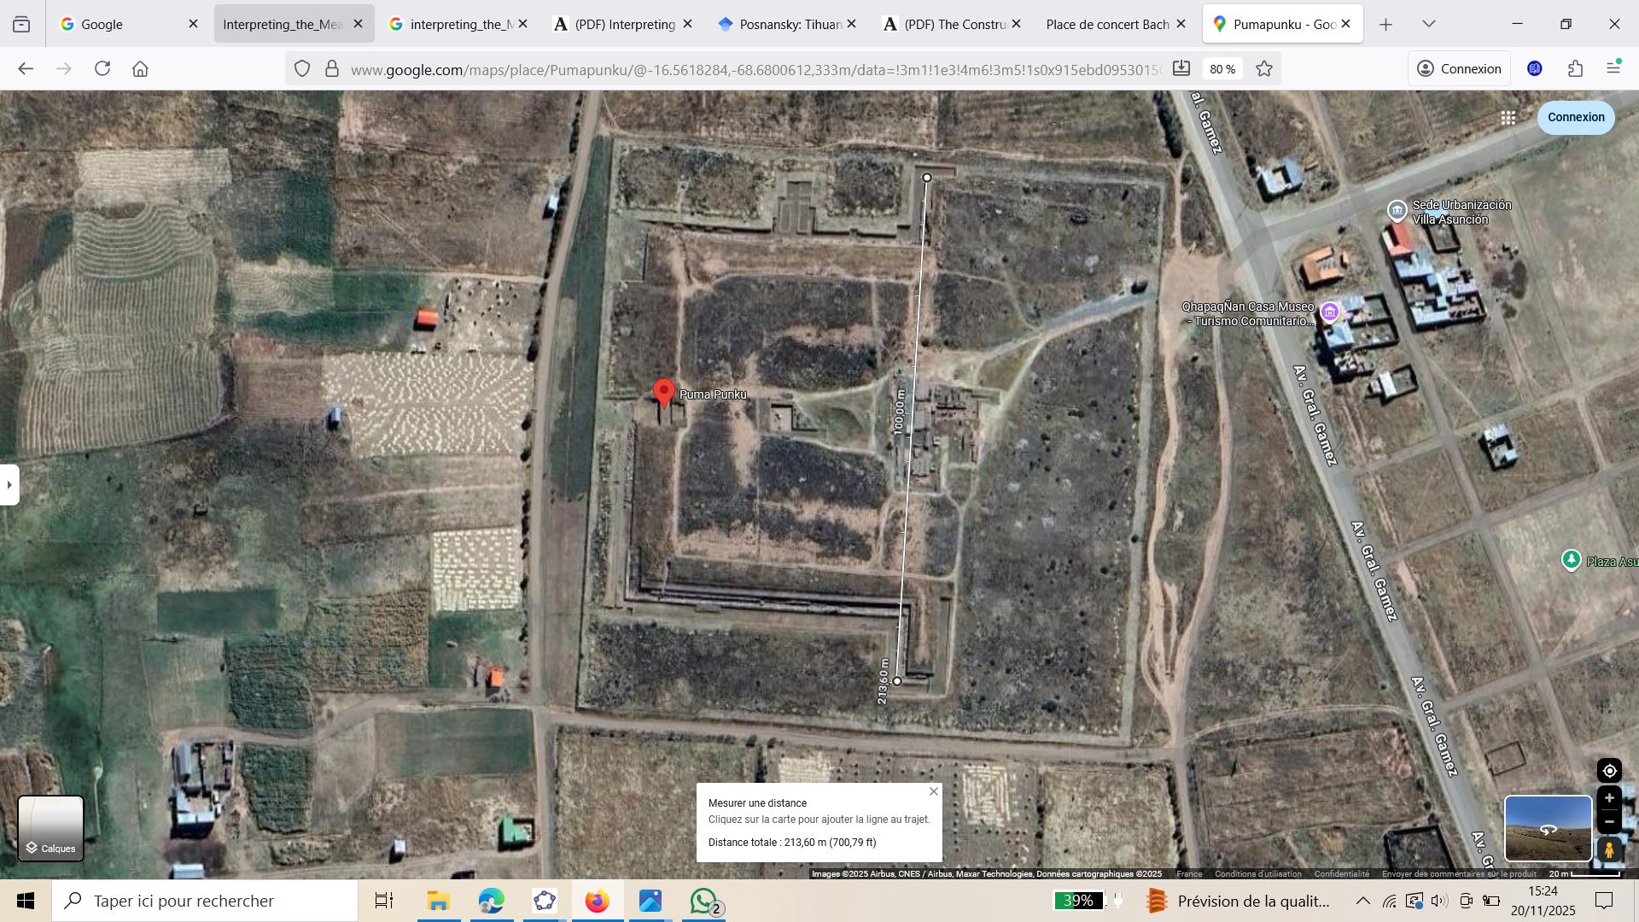
Task: Bookmark this page with star icon
Action: pyautogui.click(x=1265, y=69)
